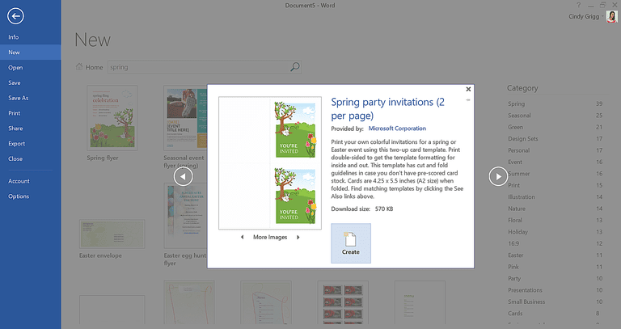The image size is (621, 329).
Task: Click the template search box containing spring
Action: pyautogui.click(x=198, y=67)
